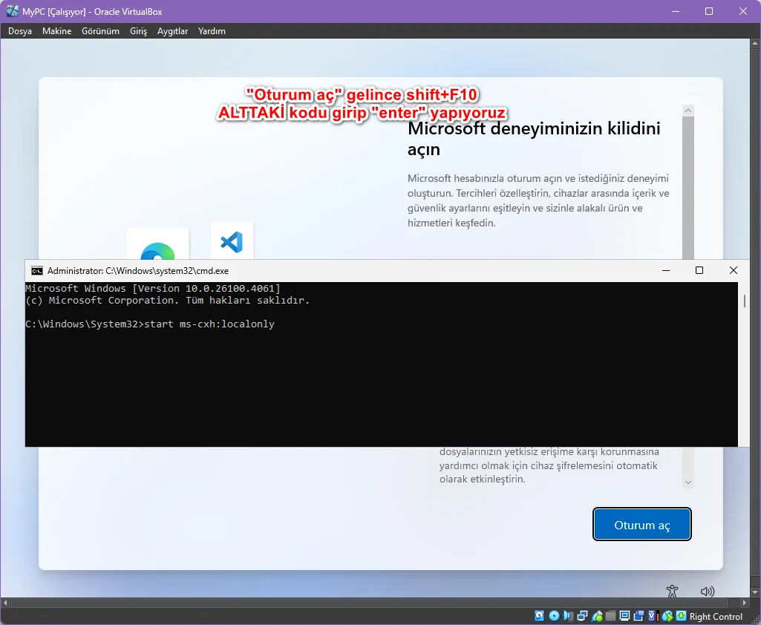Open the Dosya menu
Image resolution: width=761 pixels, height=625 pixels.
tap(20, 31)
